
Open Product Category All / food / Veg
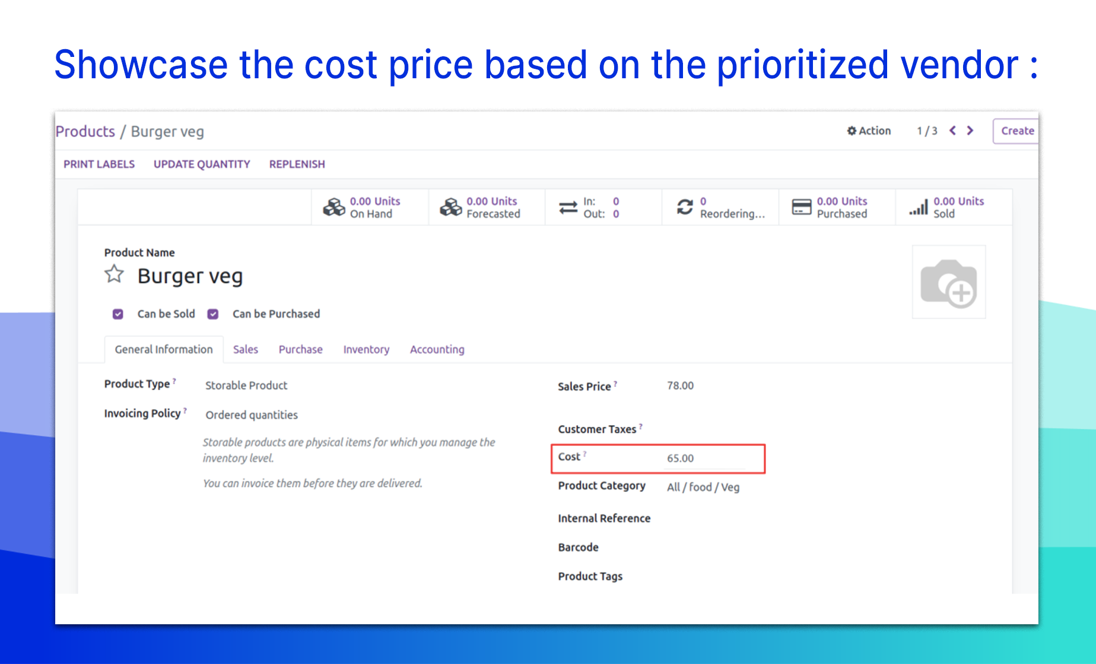coord(703,487)
